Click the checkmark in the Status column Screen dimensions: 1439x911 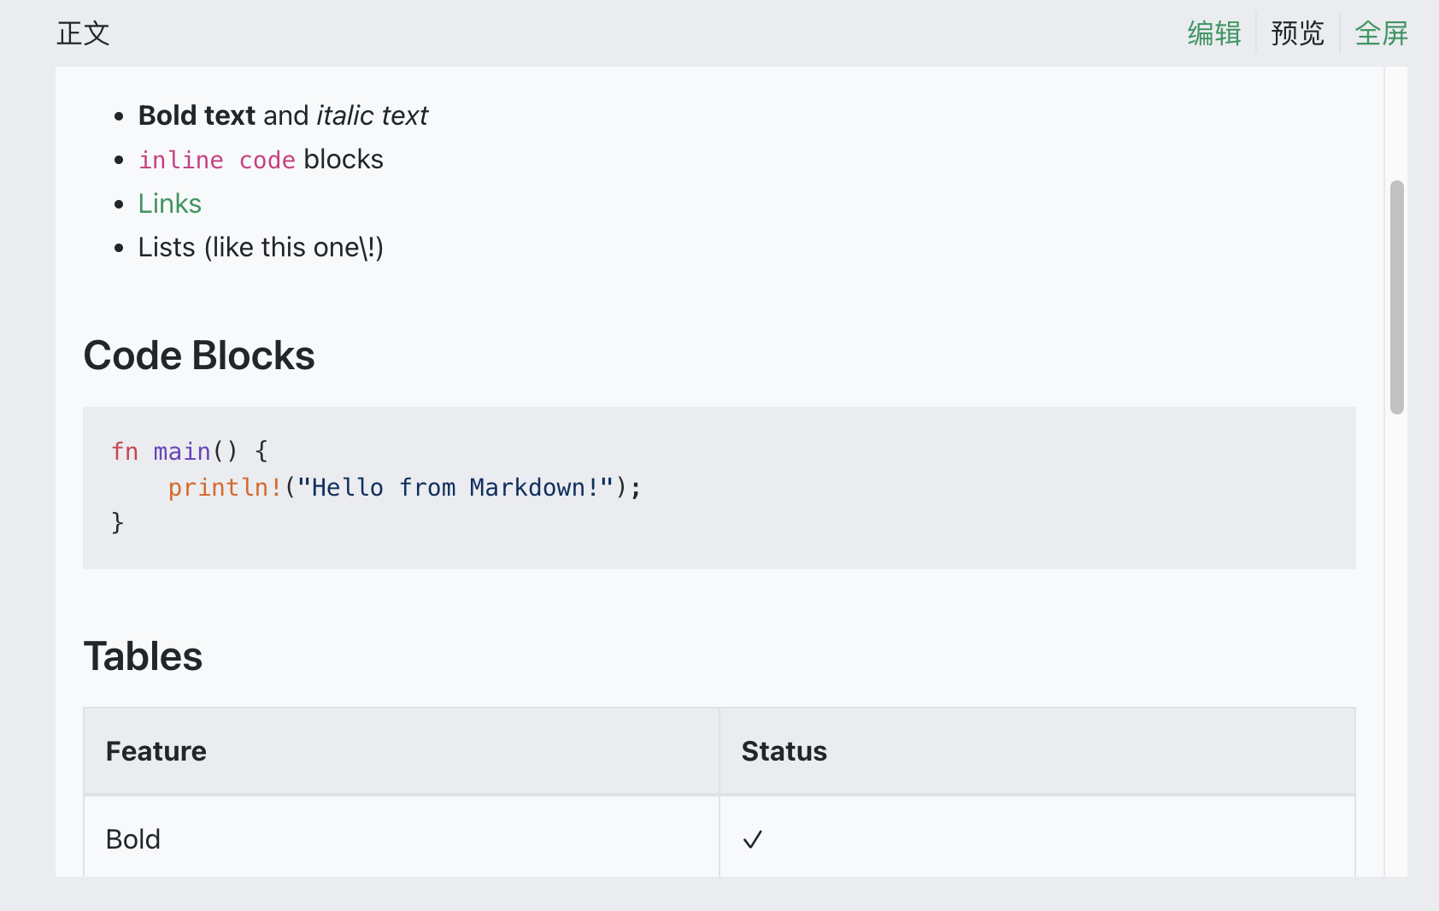tap(752, 839)
